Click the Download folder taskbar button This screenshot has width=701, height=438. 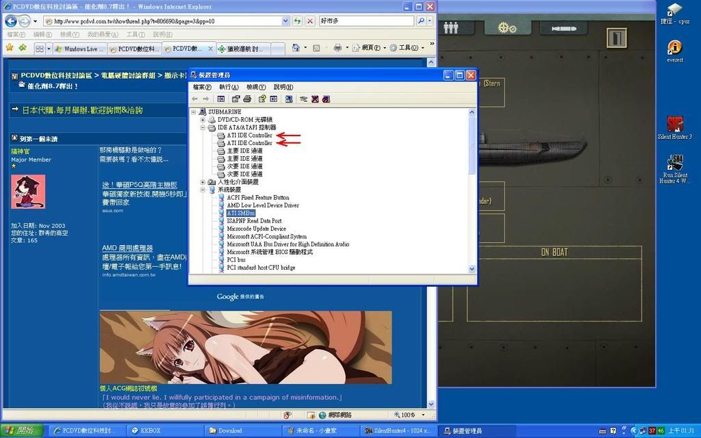[243, 430]
